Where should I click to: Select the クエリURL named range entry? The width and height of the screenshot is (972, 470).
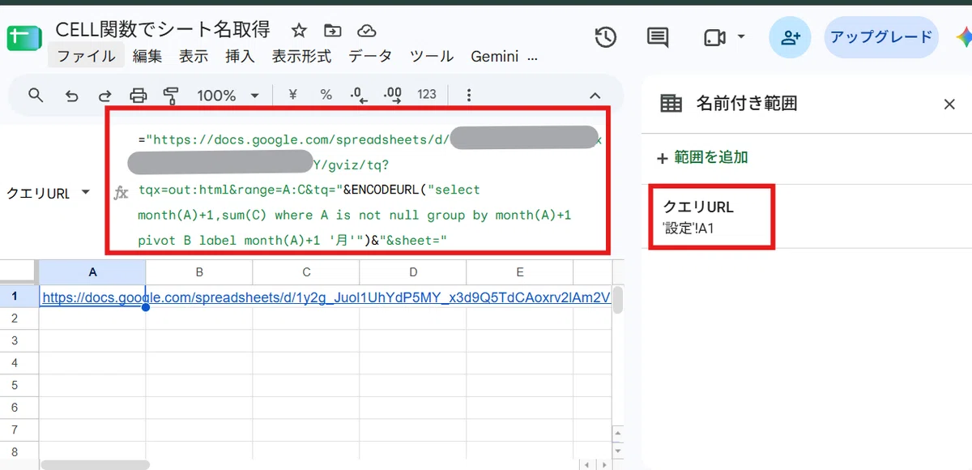click(x=708, y=217)
